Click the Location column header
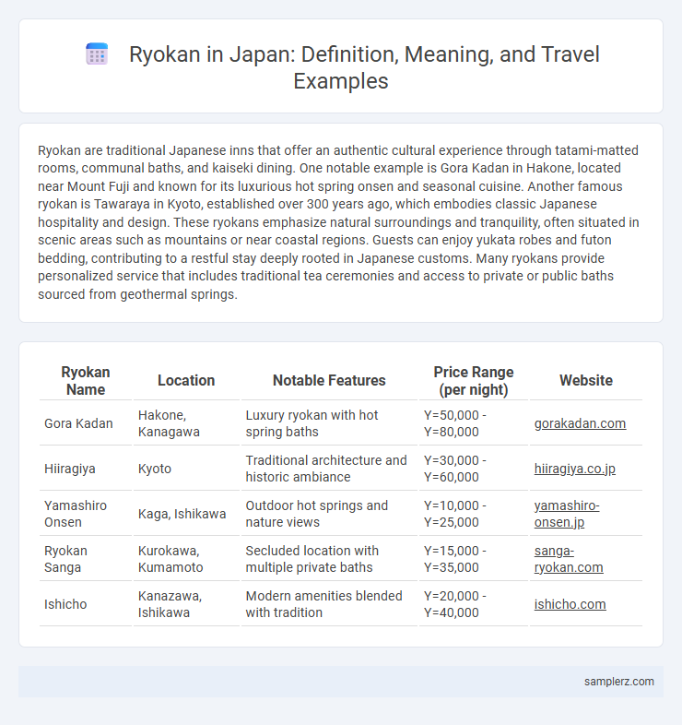 tap(186, 381)
